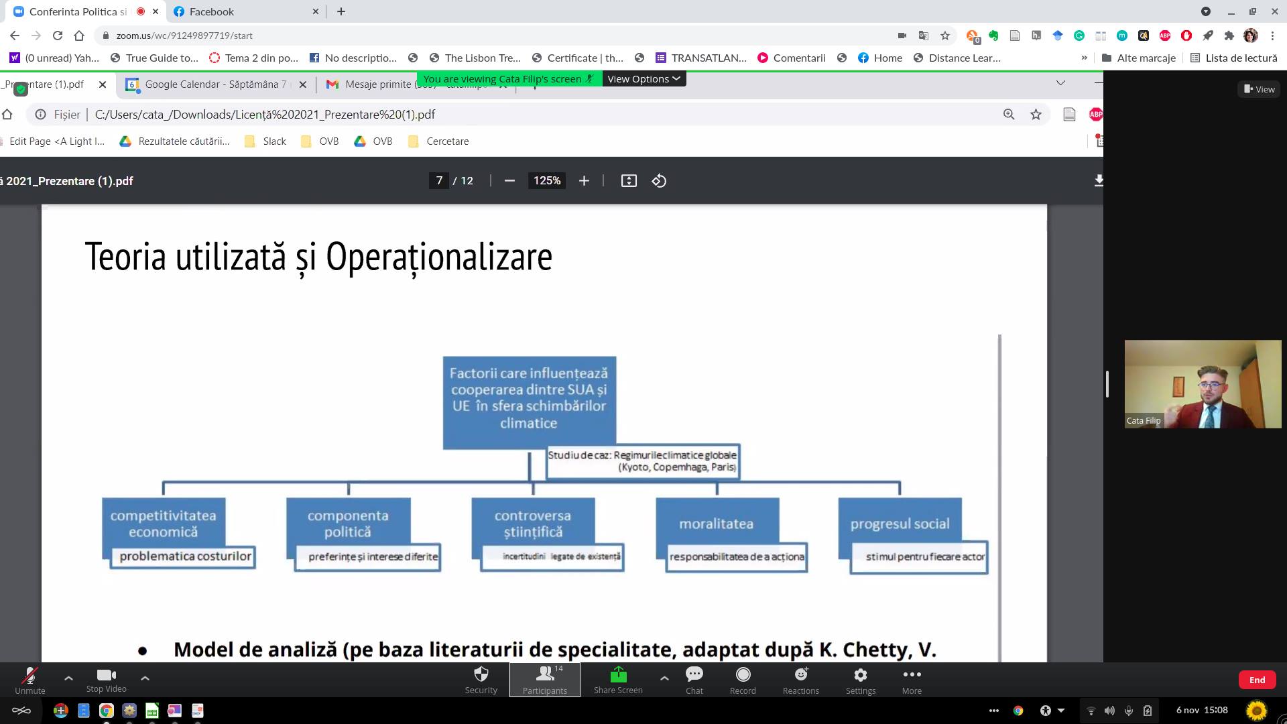Open The Lisbon Treaty bookmark
Screen dimensions: 1287x724
click(475, 58)
